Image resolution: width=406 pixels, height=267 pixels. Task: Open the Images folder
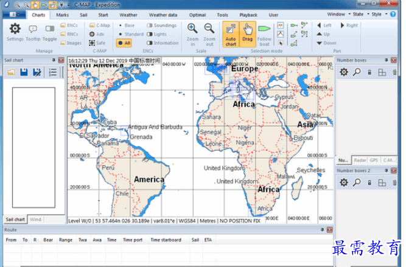click(71, 43)
